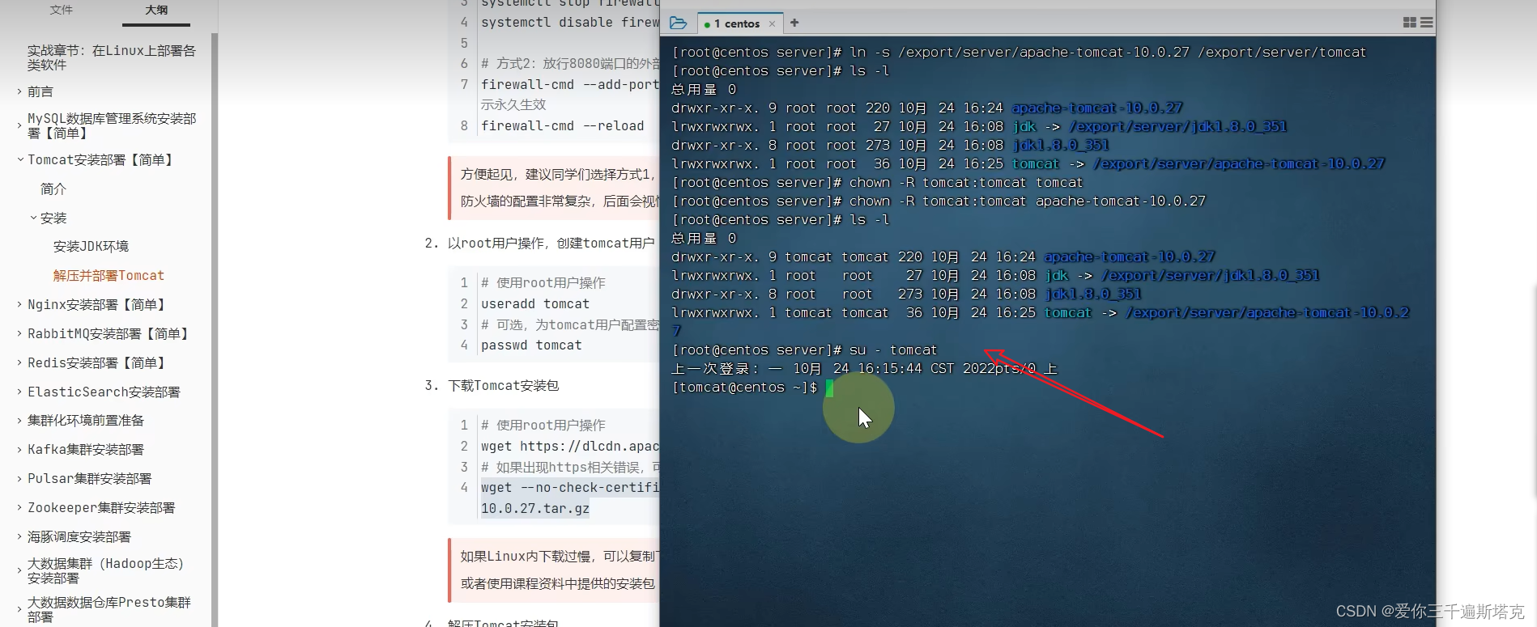Click first 'chown -R tomcat:tomcat tomcat' command
The width and height of the screenshot is (1537, 627).
click(x=966, y=182)
